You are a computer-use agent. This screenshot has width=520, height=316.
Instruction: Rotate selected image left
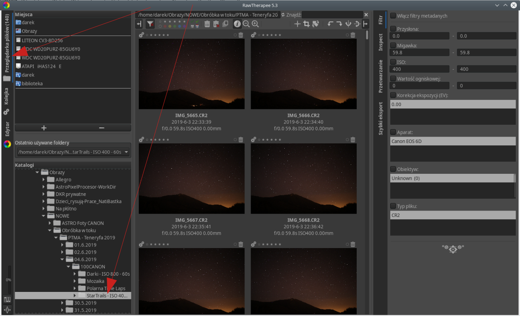point(330,24)
